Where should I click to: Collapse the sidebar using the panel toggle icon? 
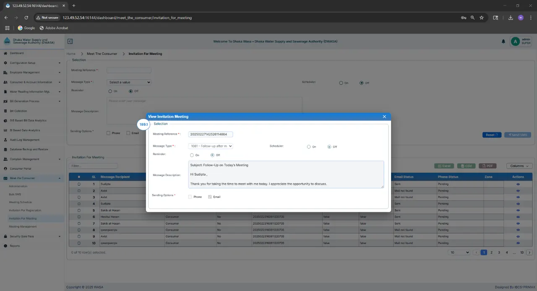(70, 41)
